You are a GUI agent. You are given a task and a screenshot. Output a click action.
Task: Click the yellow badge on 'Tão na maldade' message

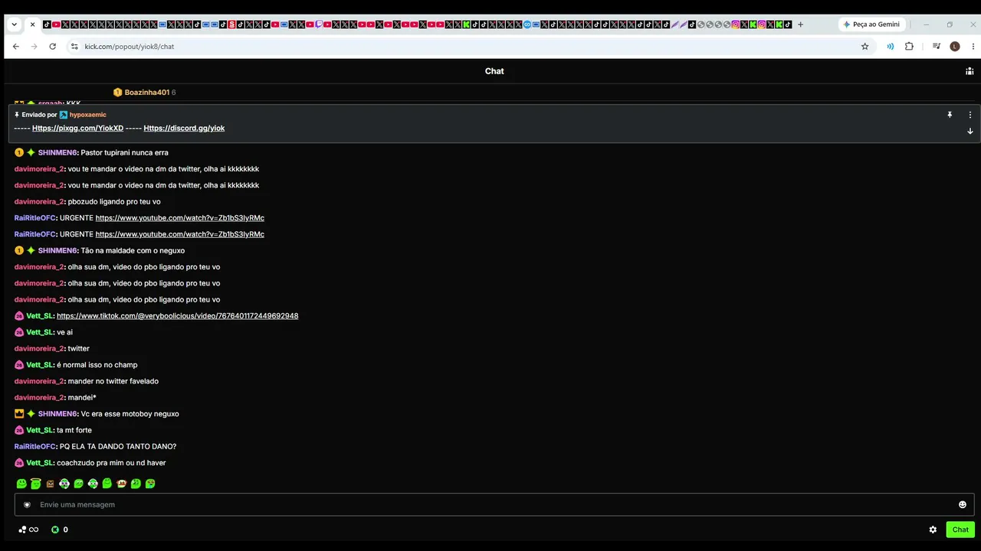19,250
